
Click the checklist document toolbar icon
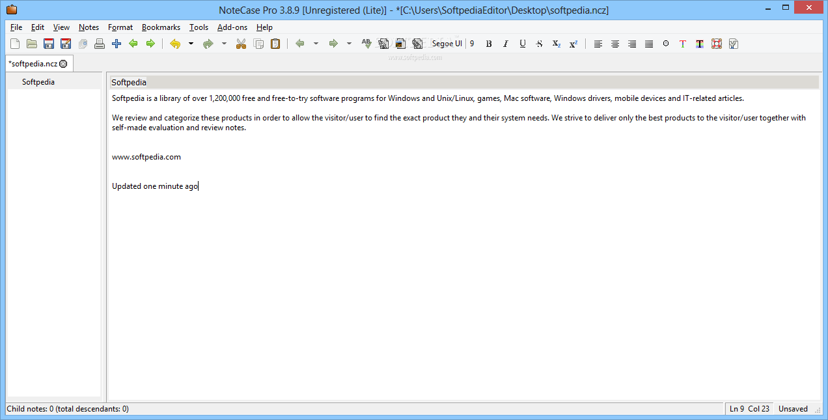tap(734, 44)
